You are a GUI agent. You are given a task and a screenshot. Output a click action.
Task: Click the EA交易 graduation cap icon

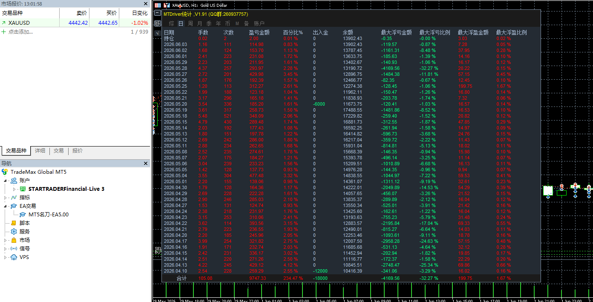point(14,206)
